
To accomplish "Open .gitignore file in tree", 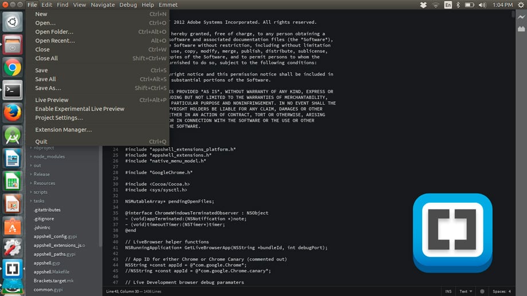I will pos(44,219).
